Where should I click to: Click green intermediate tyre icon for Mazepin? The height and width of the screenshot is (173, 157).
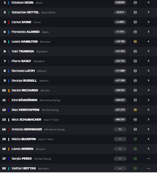[135, 139]
